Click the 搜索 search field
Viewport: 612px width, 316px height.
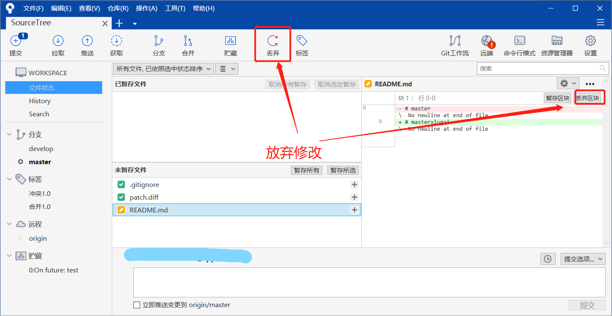tap(543, 69)
